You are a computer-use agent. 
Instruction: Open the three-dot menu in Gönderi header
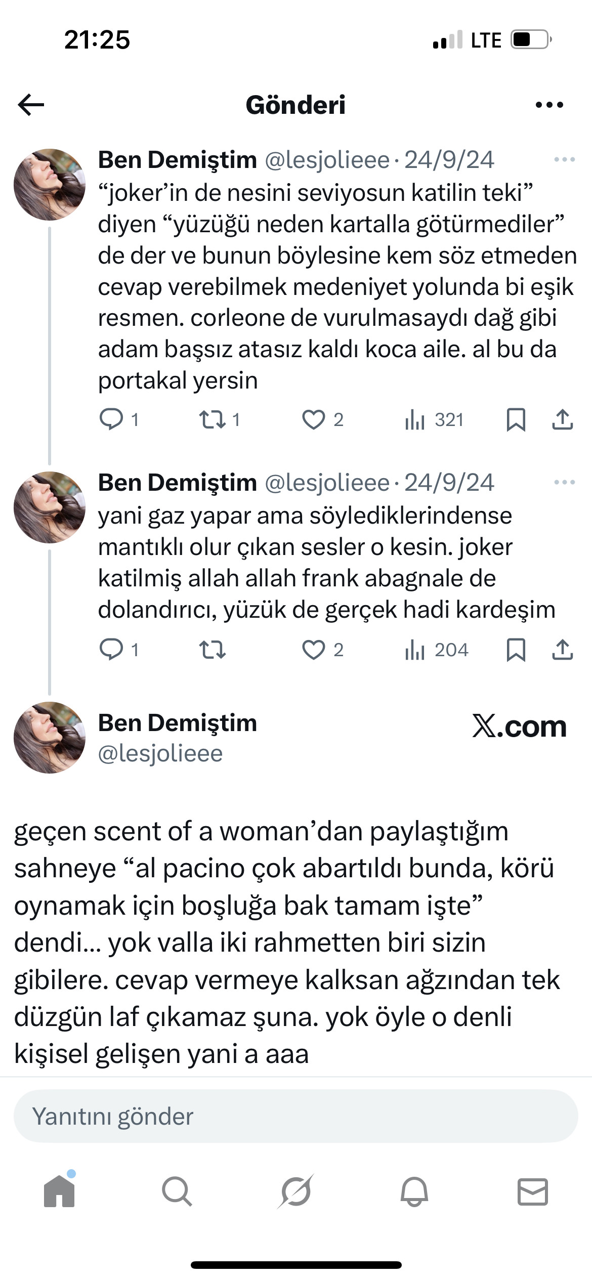click(549, 105)
